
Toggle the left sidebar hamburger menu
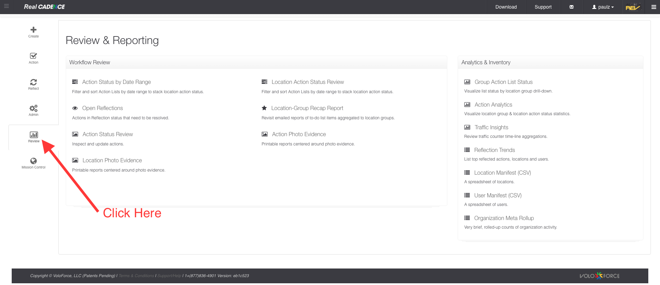coord(7,6)
